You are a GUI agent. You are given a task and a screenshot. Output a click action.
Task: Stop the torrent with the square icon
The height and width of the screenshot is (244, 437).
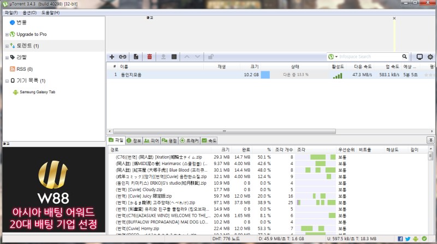coord(174,57)
